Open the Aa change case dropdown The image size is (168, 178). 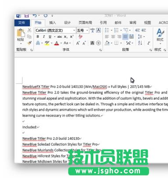67,43
